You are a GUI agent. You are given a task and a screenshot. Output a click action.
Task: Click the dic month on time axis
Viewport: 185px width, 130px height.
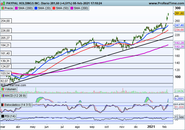[x=136, y=127]
